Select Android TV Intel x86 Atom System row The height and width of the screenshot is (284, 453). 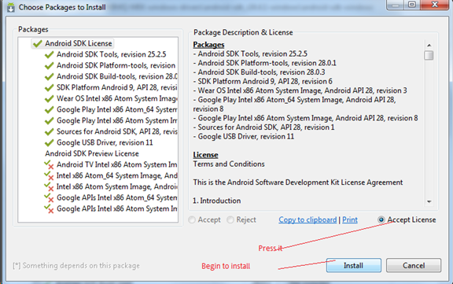pos(117,164)
